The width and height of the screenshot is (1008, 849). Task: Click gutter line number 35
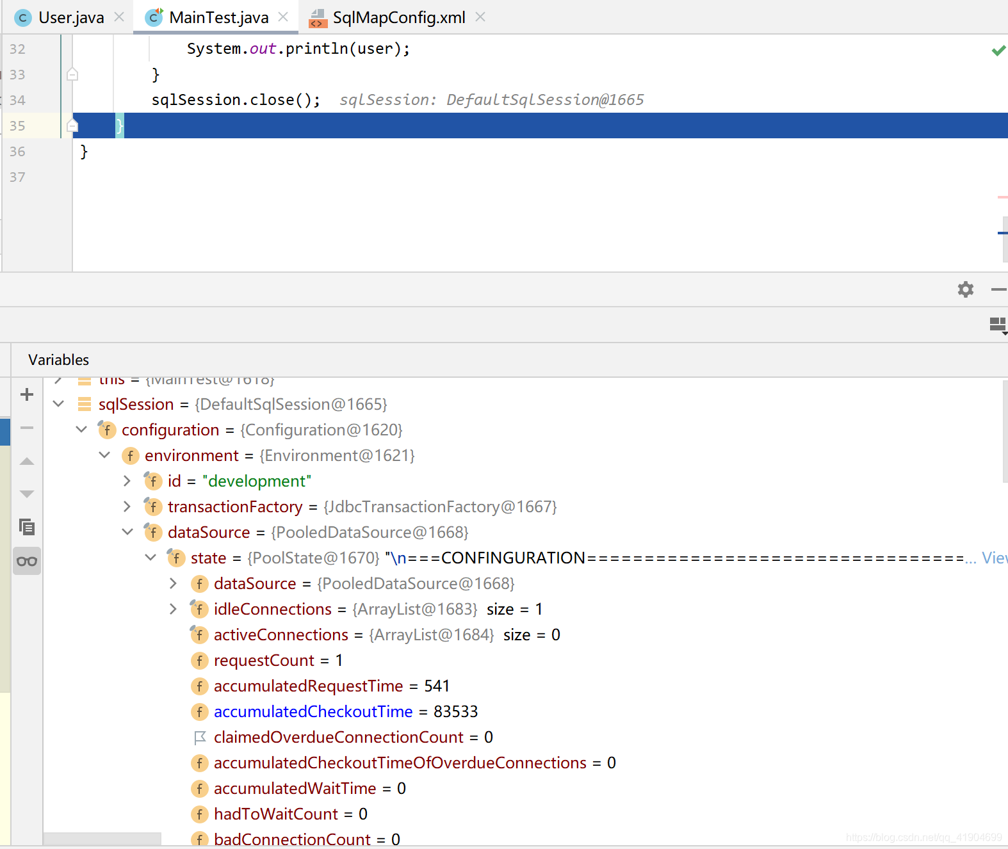[x=17, y=125]
